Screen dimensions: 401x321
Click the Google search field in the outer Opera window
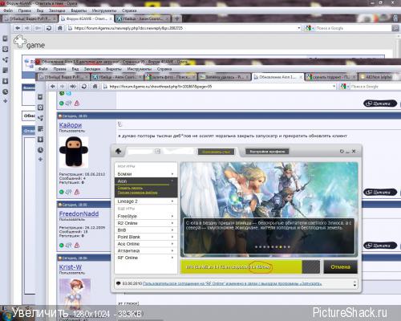tap(353, 28)
